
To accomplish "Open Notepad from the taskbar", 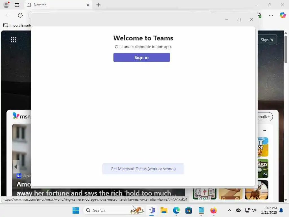I will tap(201, 210).
